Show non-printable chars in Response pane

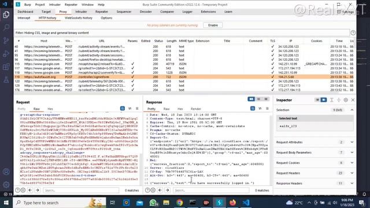click(260, 109)
